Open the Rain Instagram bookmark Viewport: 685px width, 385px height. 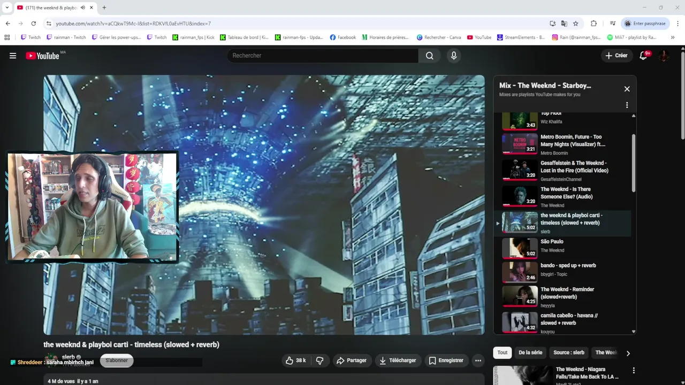(x=577, y=37)
